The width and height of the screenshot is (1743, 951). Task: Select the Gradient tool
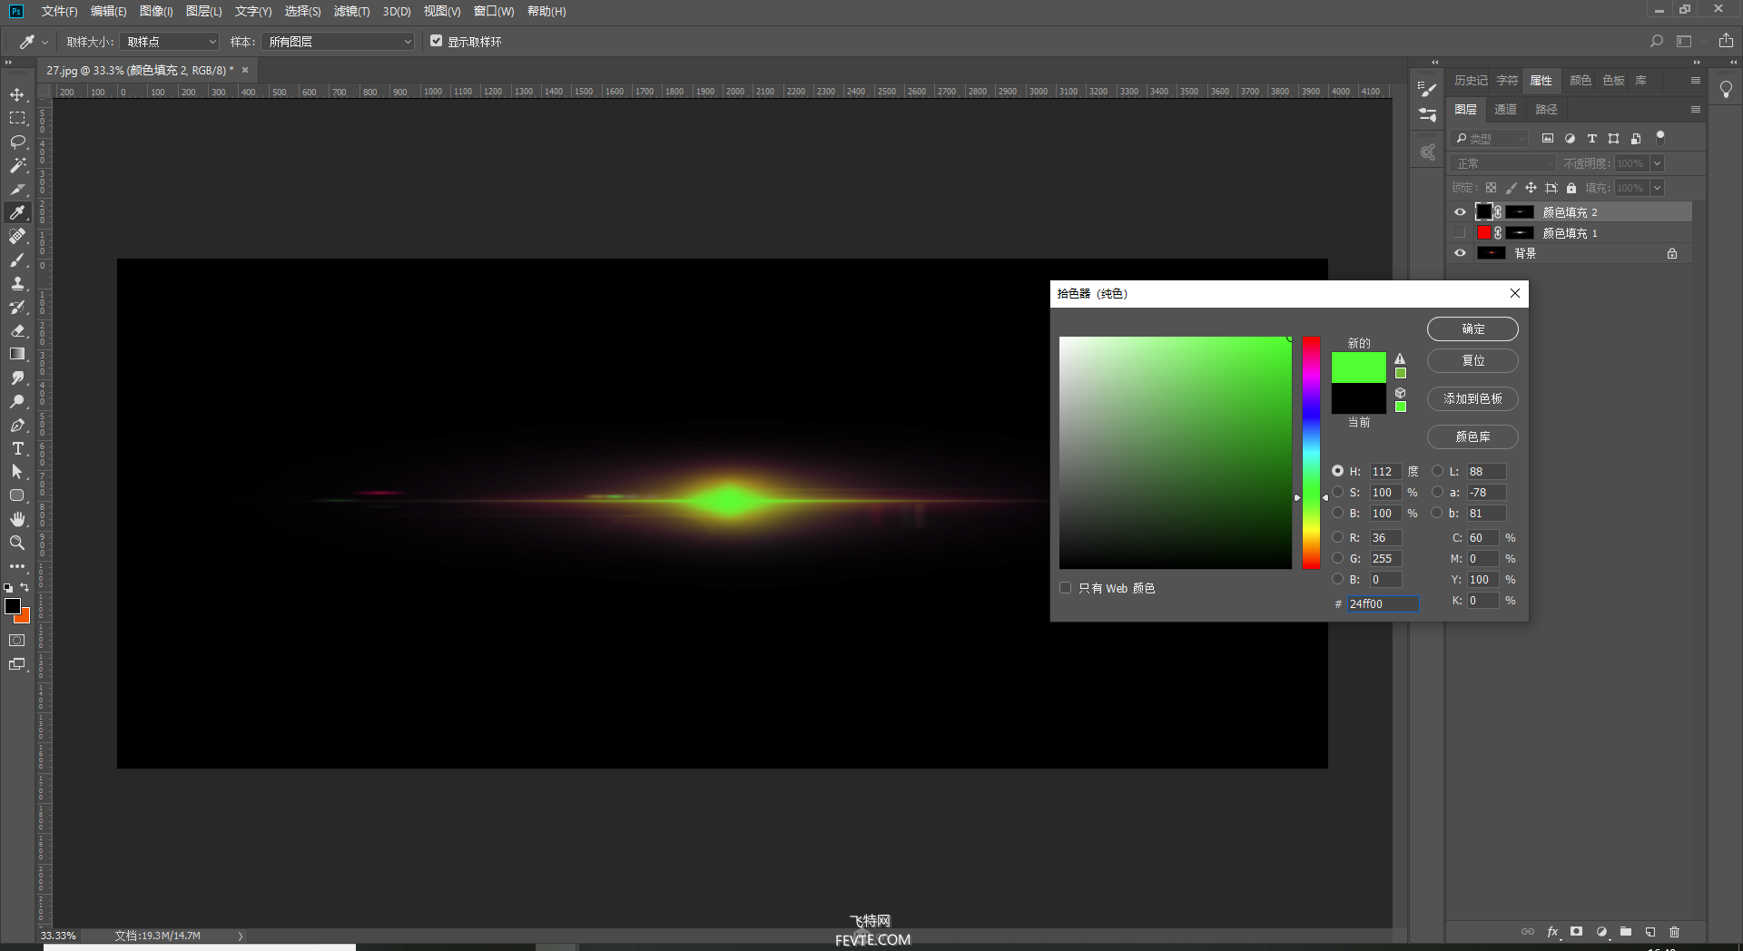pyautogui.click(x=17, y=354)
